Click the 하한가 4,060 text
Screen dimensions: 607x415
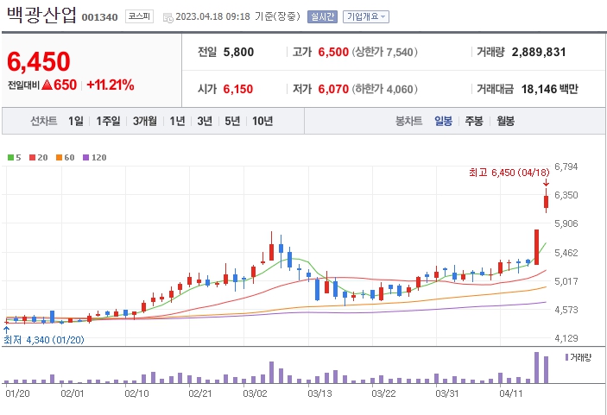385,89
